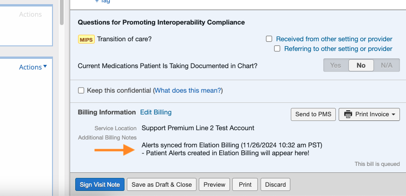
Task: Check Referring to other setting or provider
Action: click(277, 49)
